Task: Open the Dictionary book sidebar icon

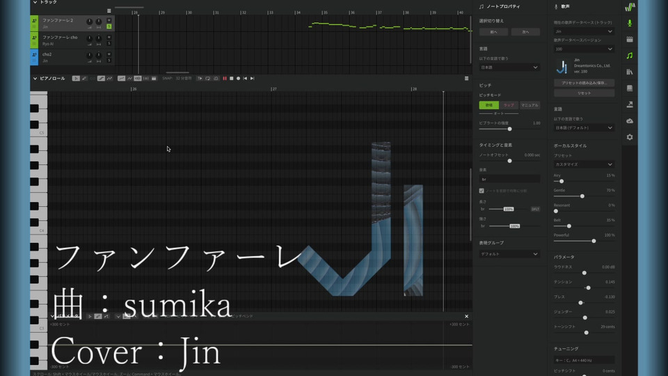Action: [630, 88]
